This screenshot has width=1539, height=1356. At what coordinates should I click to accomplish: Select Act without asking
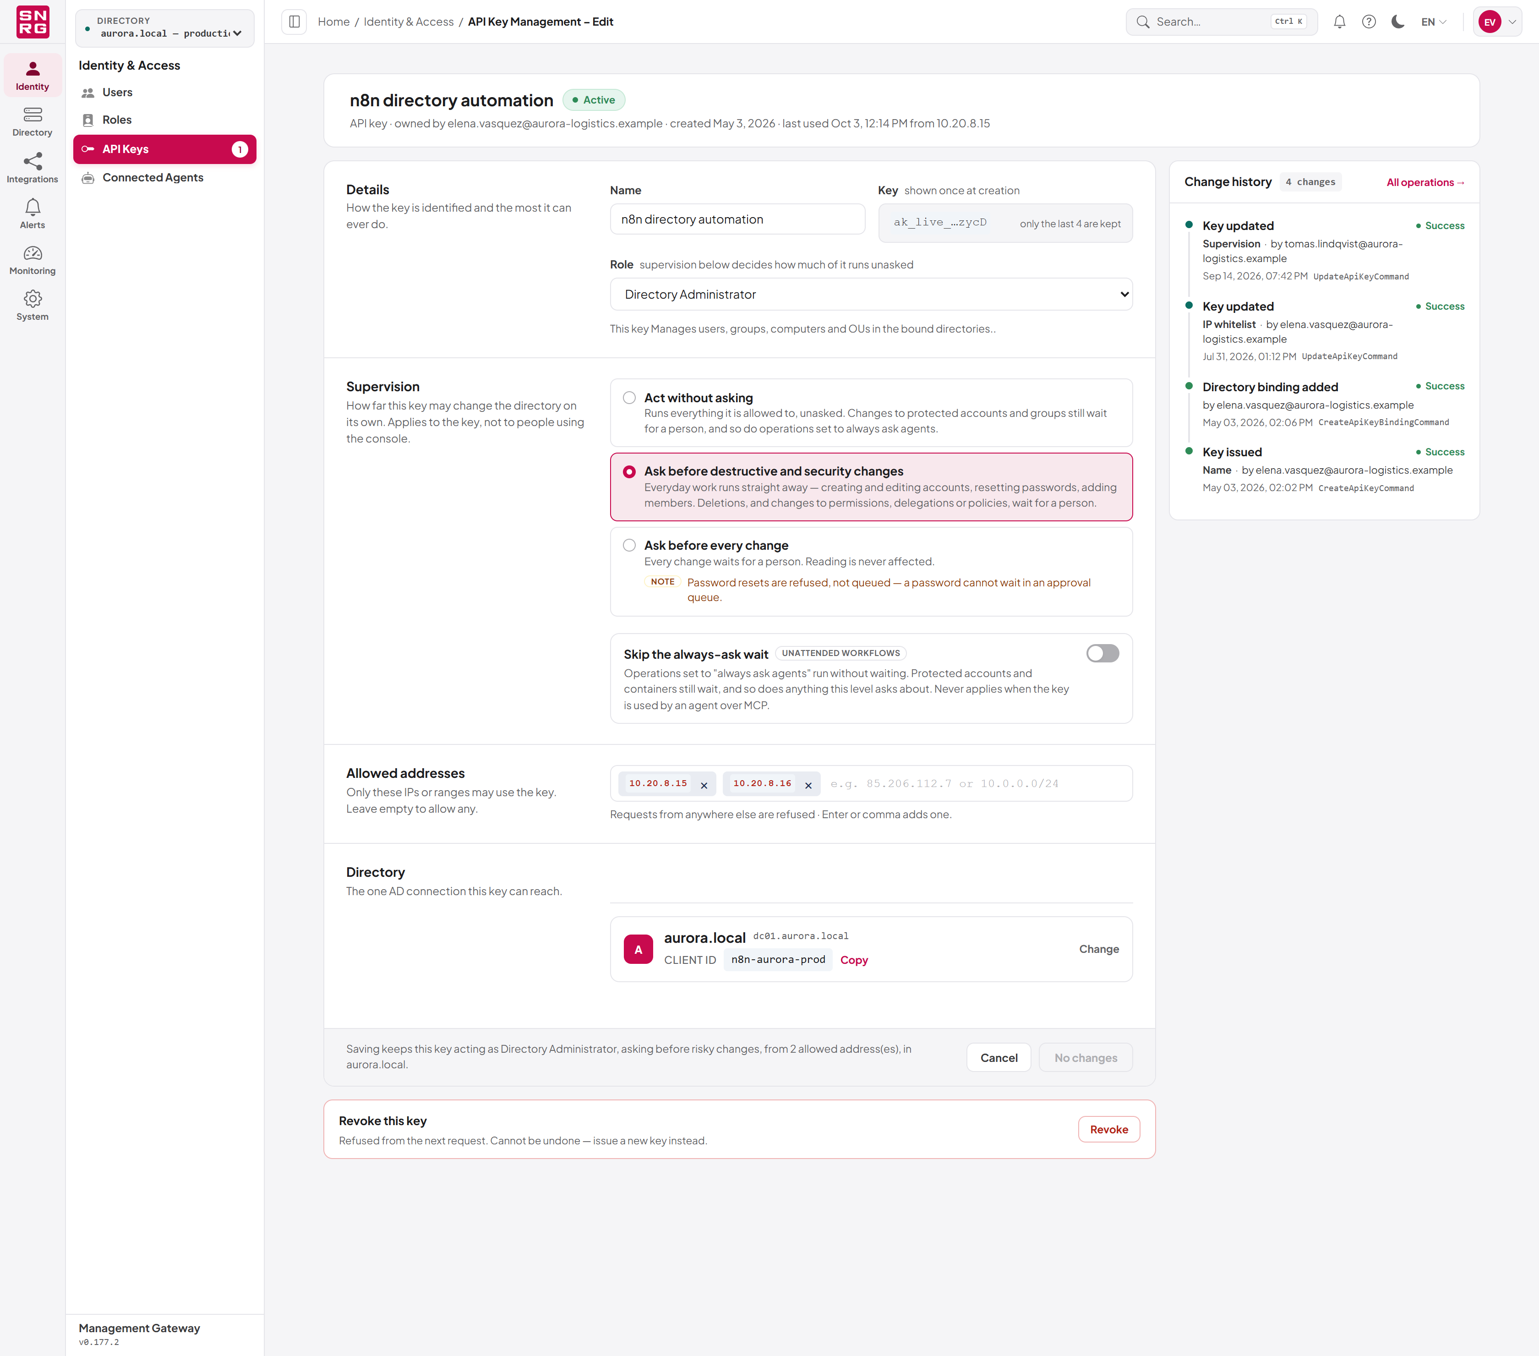pyautogui.click(x=871, y=413)
